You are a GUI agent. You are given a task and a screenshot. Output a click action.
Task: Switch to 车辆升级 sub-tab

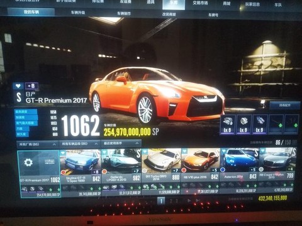coord(78,13)
